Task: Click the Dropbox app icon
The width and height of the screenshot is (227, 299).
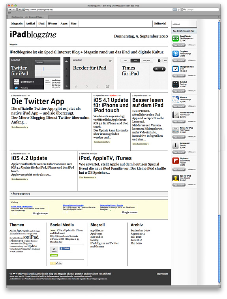Action: tap(175, 54)
